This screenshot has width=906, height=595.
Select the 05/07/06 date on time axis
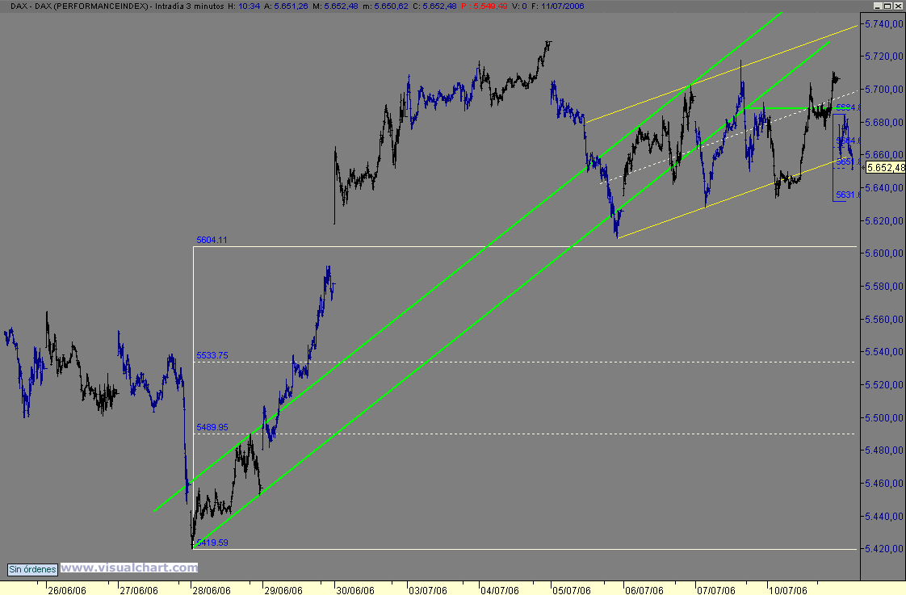572,590
